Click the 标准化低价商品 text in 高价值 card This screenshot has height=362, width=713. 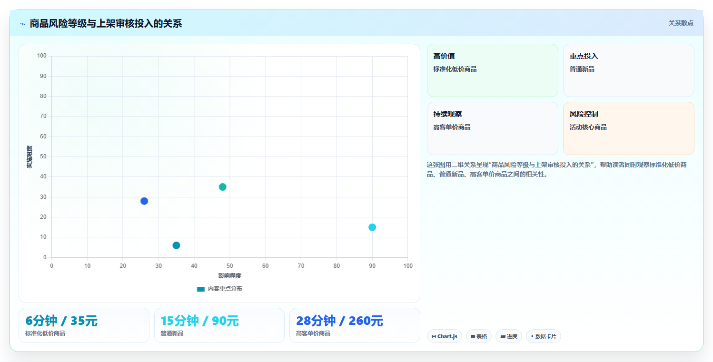455,69
